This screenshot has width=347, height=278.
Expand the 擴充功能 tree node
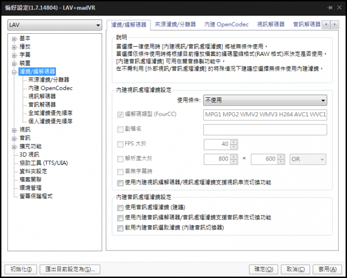coord(14,147)
